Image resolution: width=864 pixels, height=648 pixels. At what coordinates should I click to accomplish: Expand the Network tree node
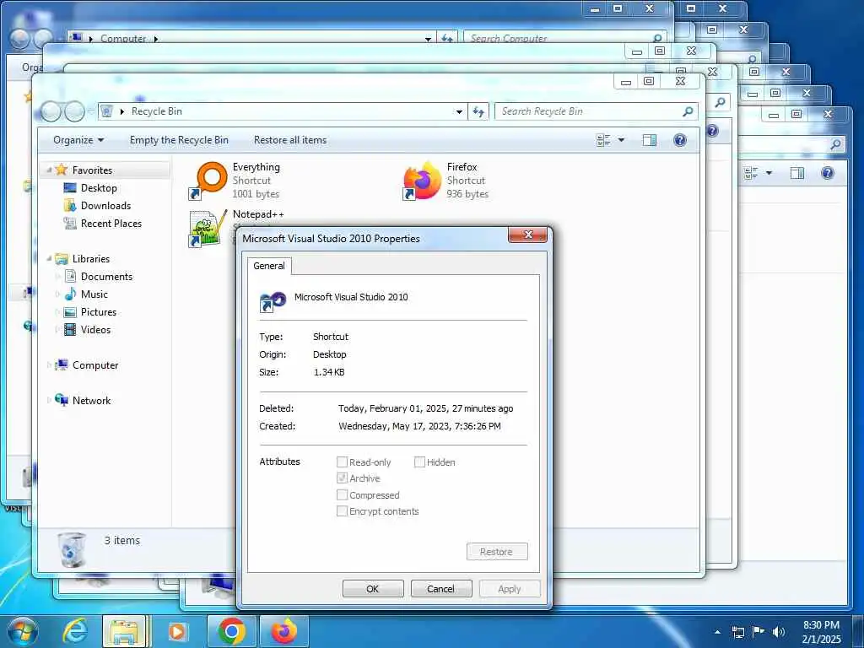coord(49,400)
